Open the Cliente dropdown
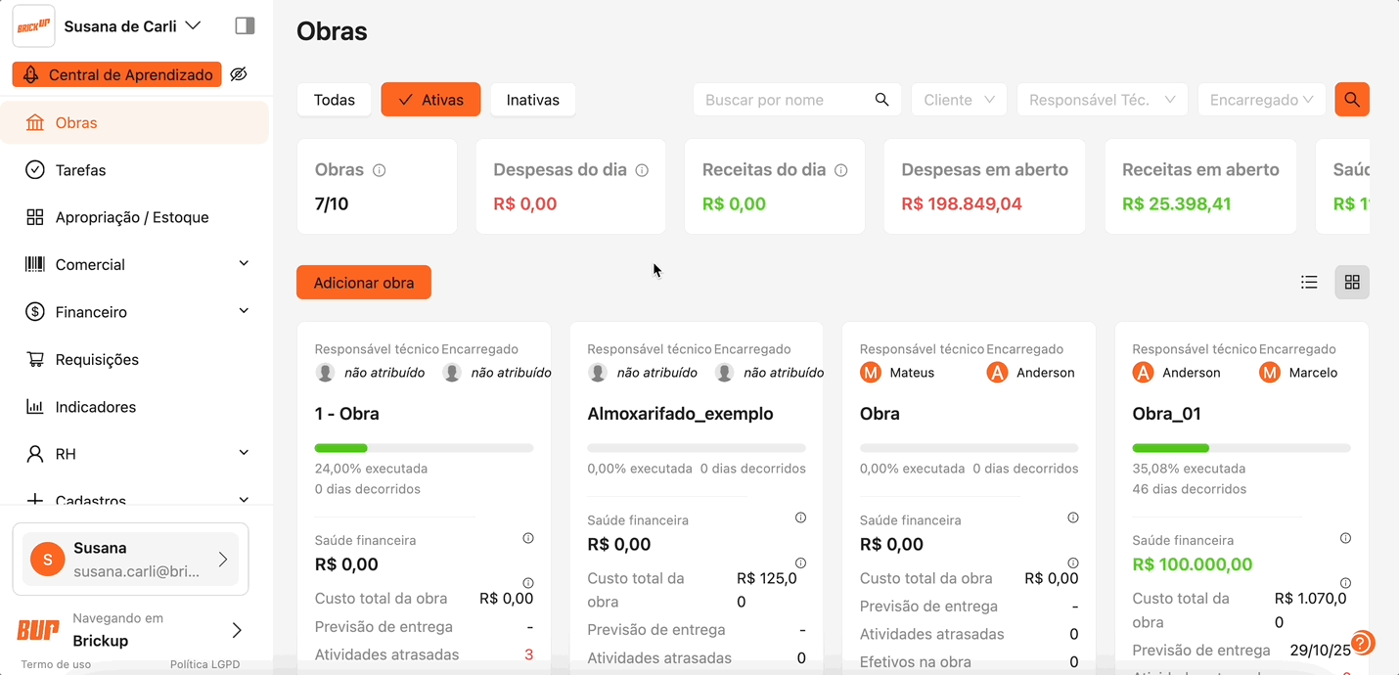This screenshot has width=1399, height=675. (959, 100)
